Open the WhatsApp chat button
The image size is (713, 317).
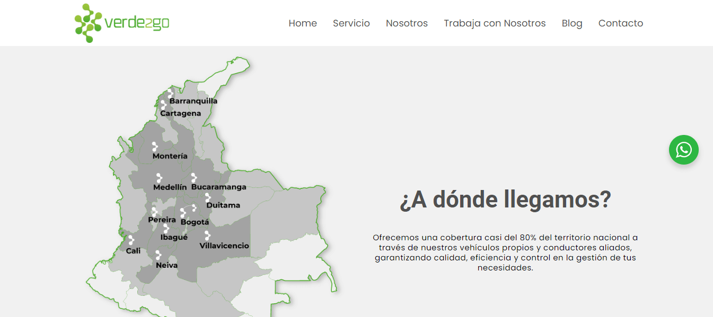pos(683,150)
